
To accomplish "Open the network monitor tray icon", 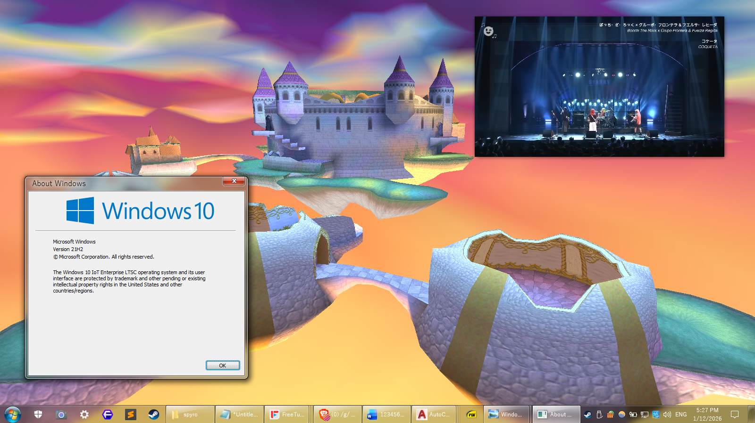I will [645, 415].
